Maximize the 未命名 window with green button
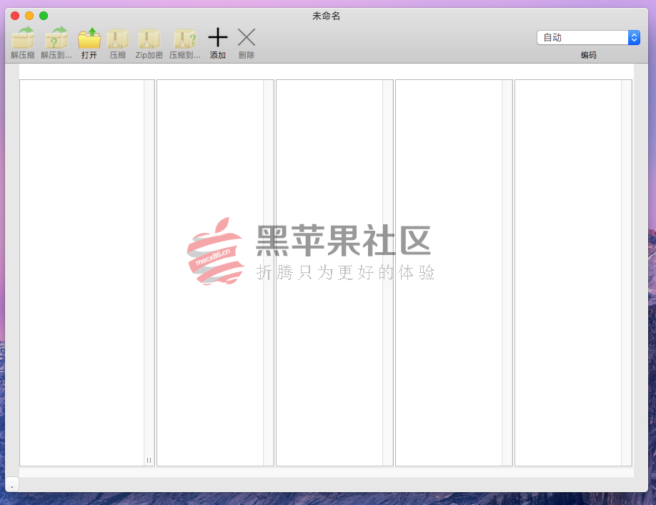Screen dimensions: 656x505 [44, 16]
